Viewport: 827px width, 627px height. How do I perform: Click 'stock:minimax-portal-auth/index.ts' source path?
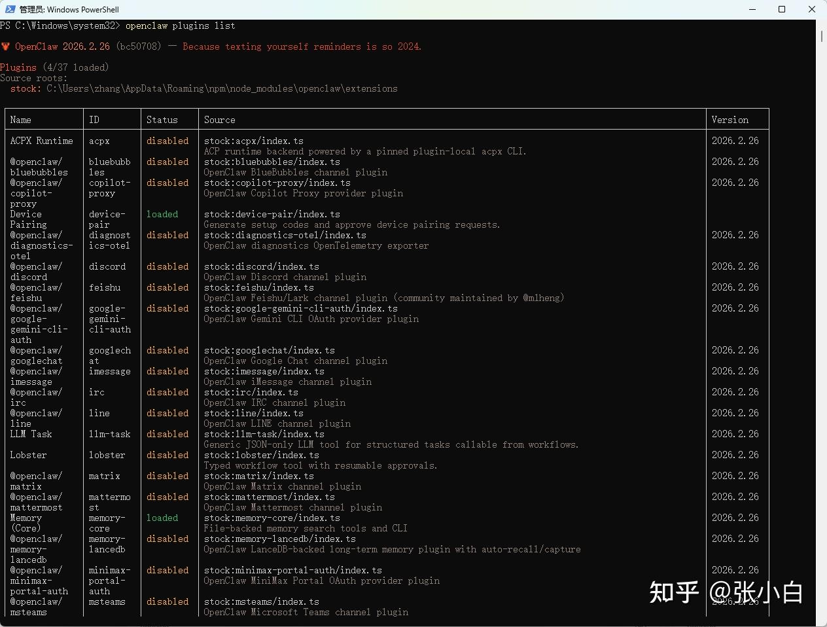tap(293, 570)
